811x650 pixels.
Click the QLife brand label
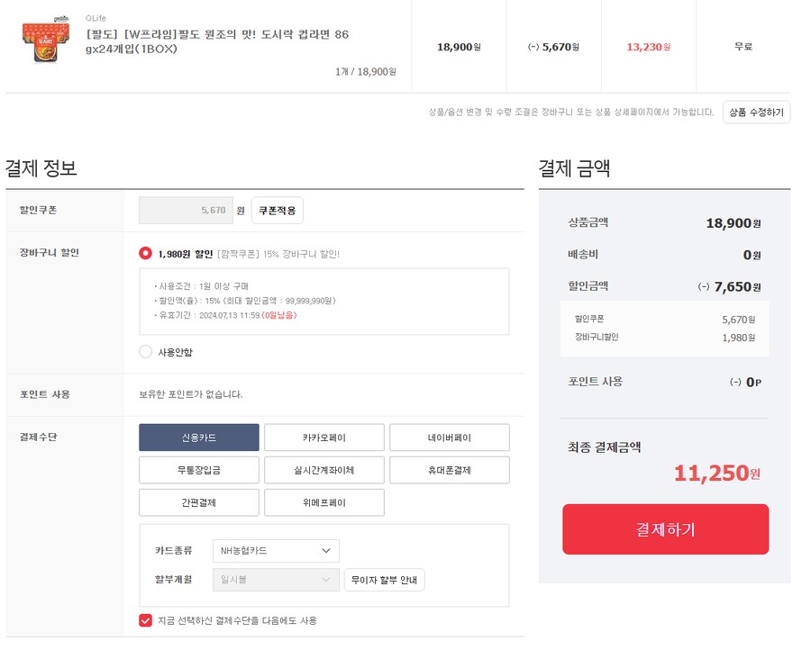[96, 18]
